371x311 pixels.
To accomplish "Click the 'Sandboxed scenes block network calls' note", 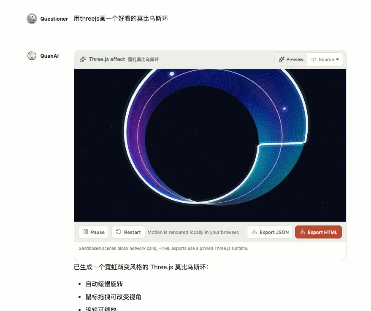I will click(x=163, y=248).
